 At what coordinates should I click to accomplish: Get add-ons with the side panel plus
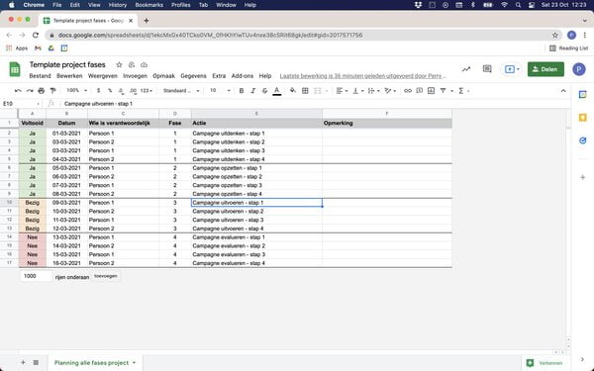pyautogui.click(x=583, y=177)
